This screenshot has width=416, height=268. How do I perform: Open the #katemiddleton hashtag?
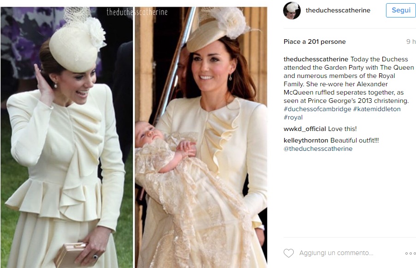(377, 109)
